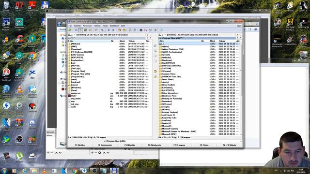
Task: Click the Alt+F4 Kilépés button
Action: click(229, 145)
